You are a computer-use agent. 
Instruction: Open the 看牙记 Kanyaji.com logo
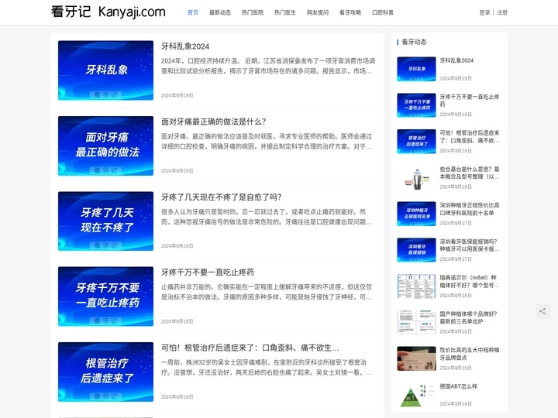pyautogui.click(x=108, y=12)
